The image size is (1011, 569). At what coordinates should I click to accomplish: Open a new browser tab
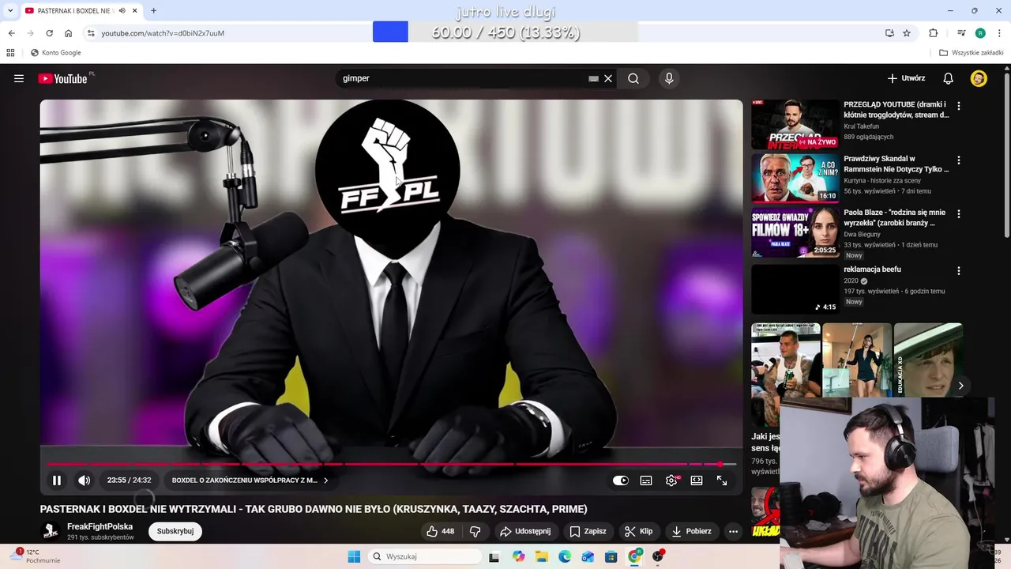(x=153, y=10)
